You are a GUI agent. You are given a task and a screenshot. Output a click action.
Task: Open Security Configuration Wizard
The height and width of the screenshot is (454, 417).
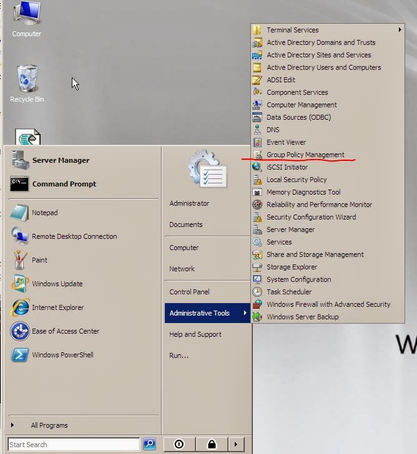pyautogui.click(x=328, y=217)
